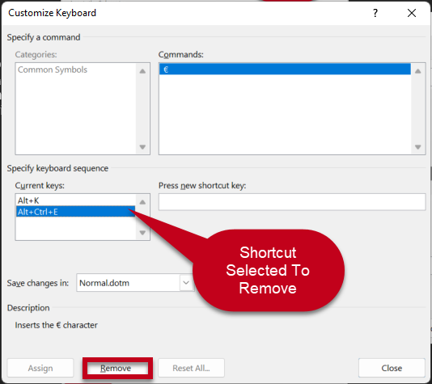Click Current keys scroll down arrow
This screenshot has height=384, width=432.
tap(142, 233)
